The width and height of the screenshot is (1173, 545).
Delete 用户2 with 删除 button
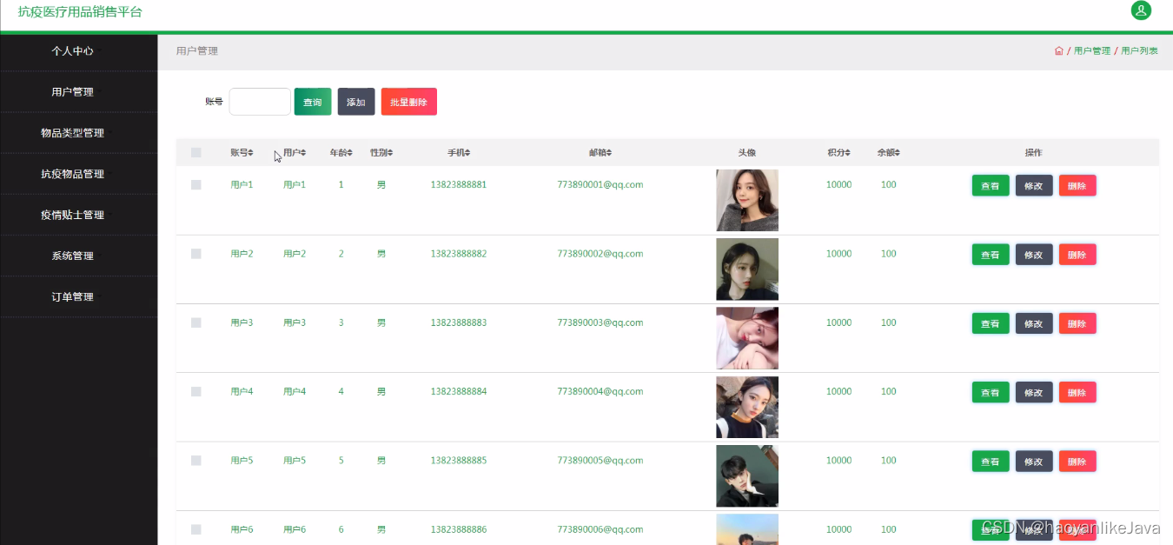[1077, 255]
